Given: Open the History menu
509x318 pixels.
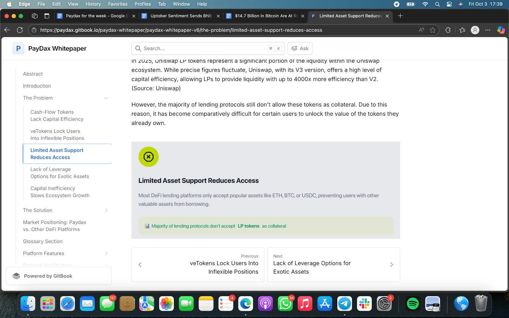Looking at the screenshot, I should coord(93,4).
